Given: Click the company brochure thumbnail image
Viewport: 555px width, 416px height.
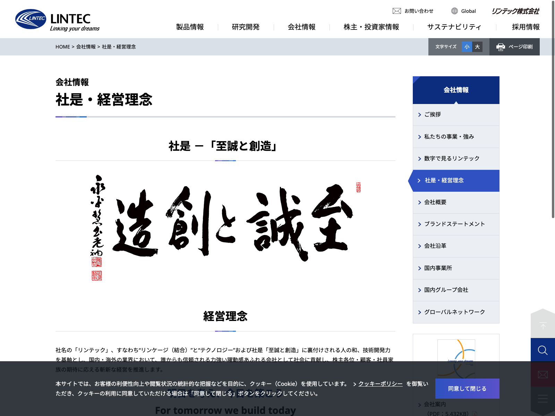Looking at the screenshot, I should pyautogui.click(x=456, y=359).
